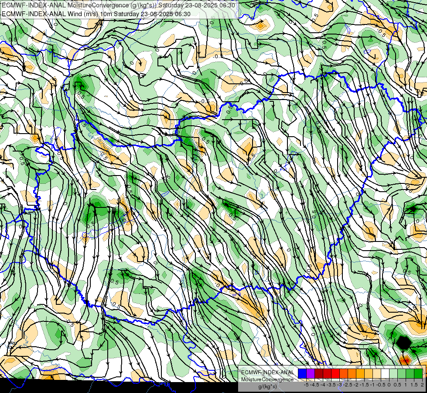
Task: Click the legend scale value '-3.5'
Action: (x=331, y=385)
